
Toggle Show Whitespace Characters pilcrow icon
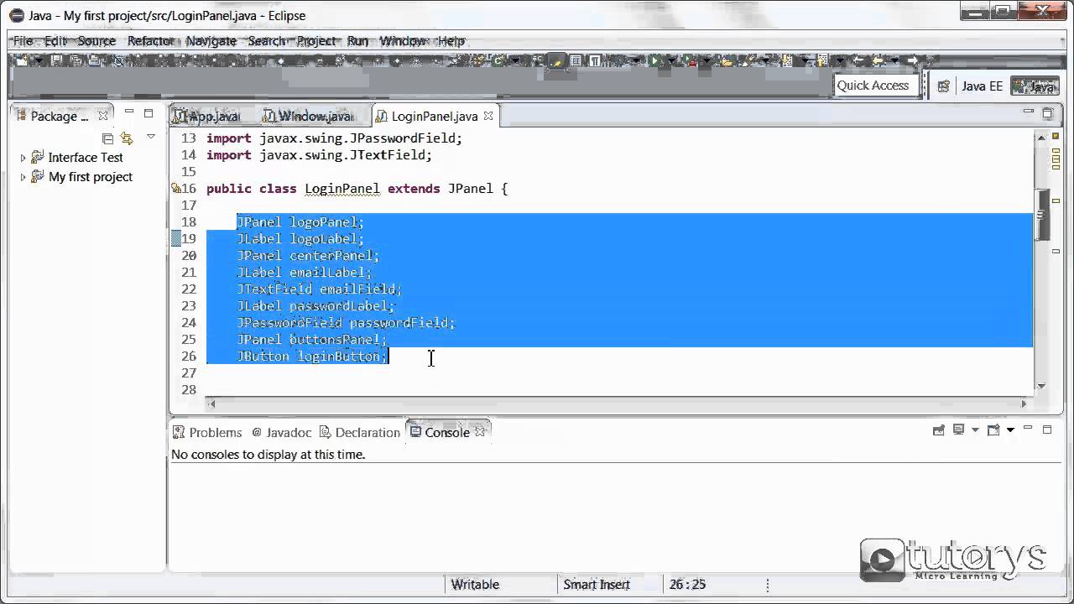pos(594,60)
